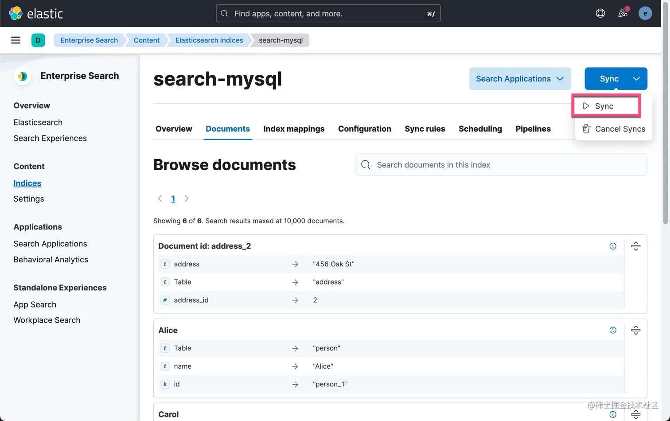
Task: Click Content breadcrumb
Action: [146, 40]
